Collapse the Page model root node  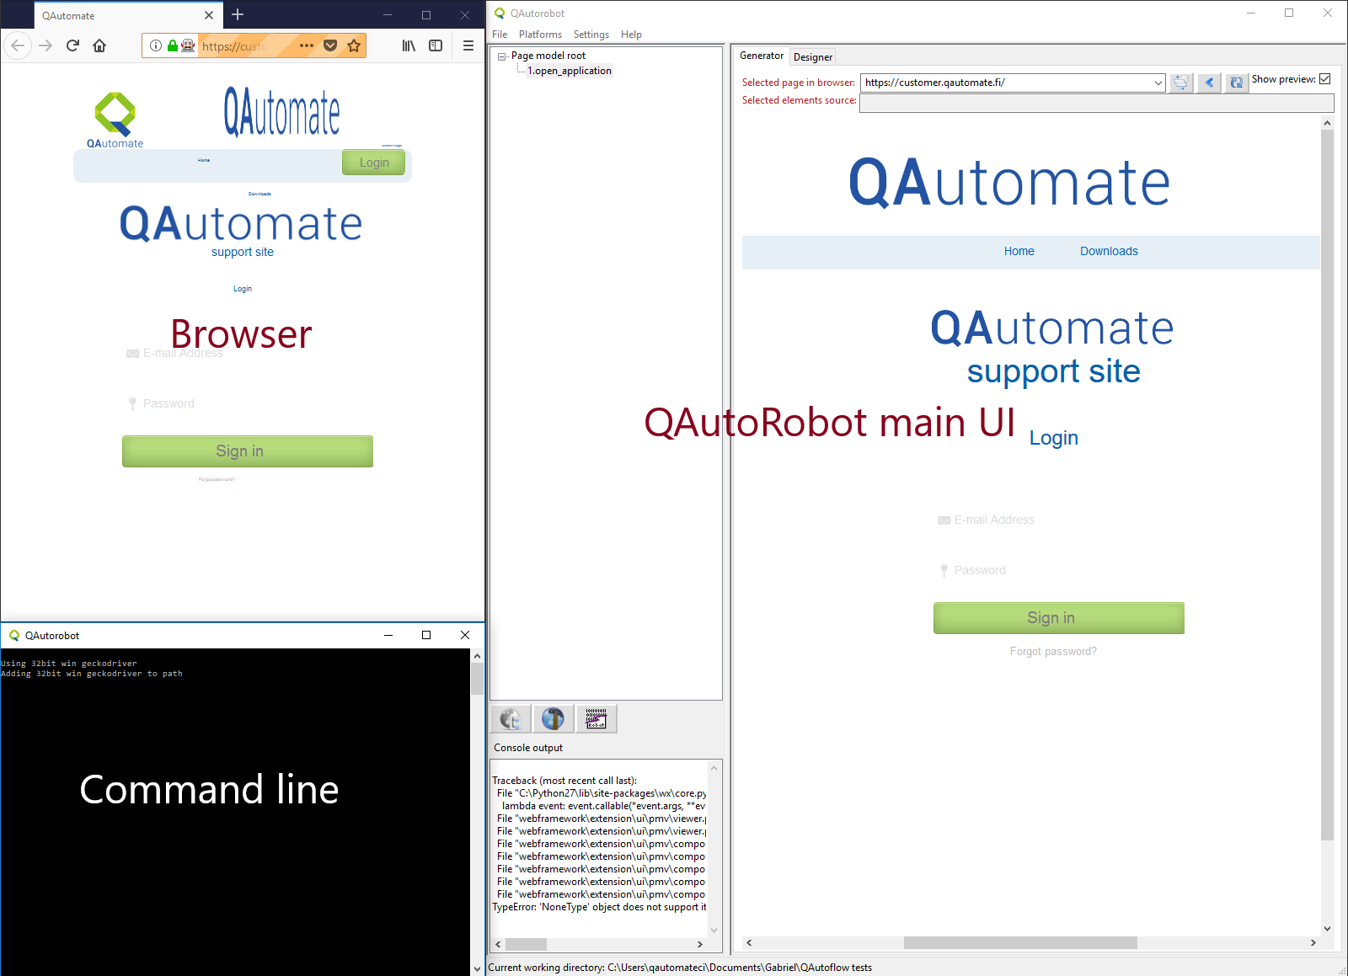pyautogui.click(x=502, y=56)
